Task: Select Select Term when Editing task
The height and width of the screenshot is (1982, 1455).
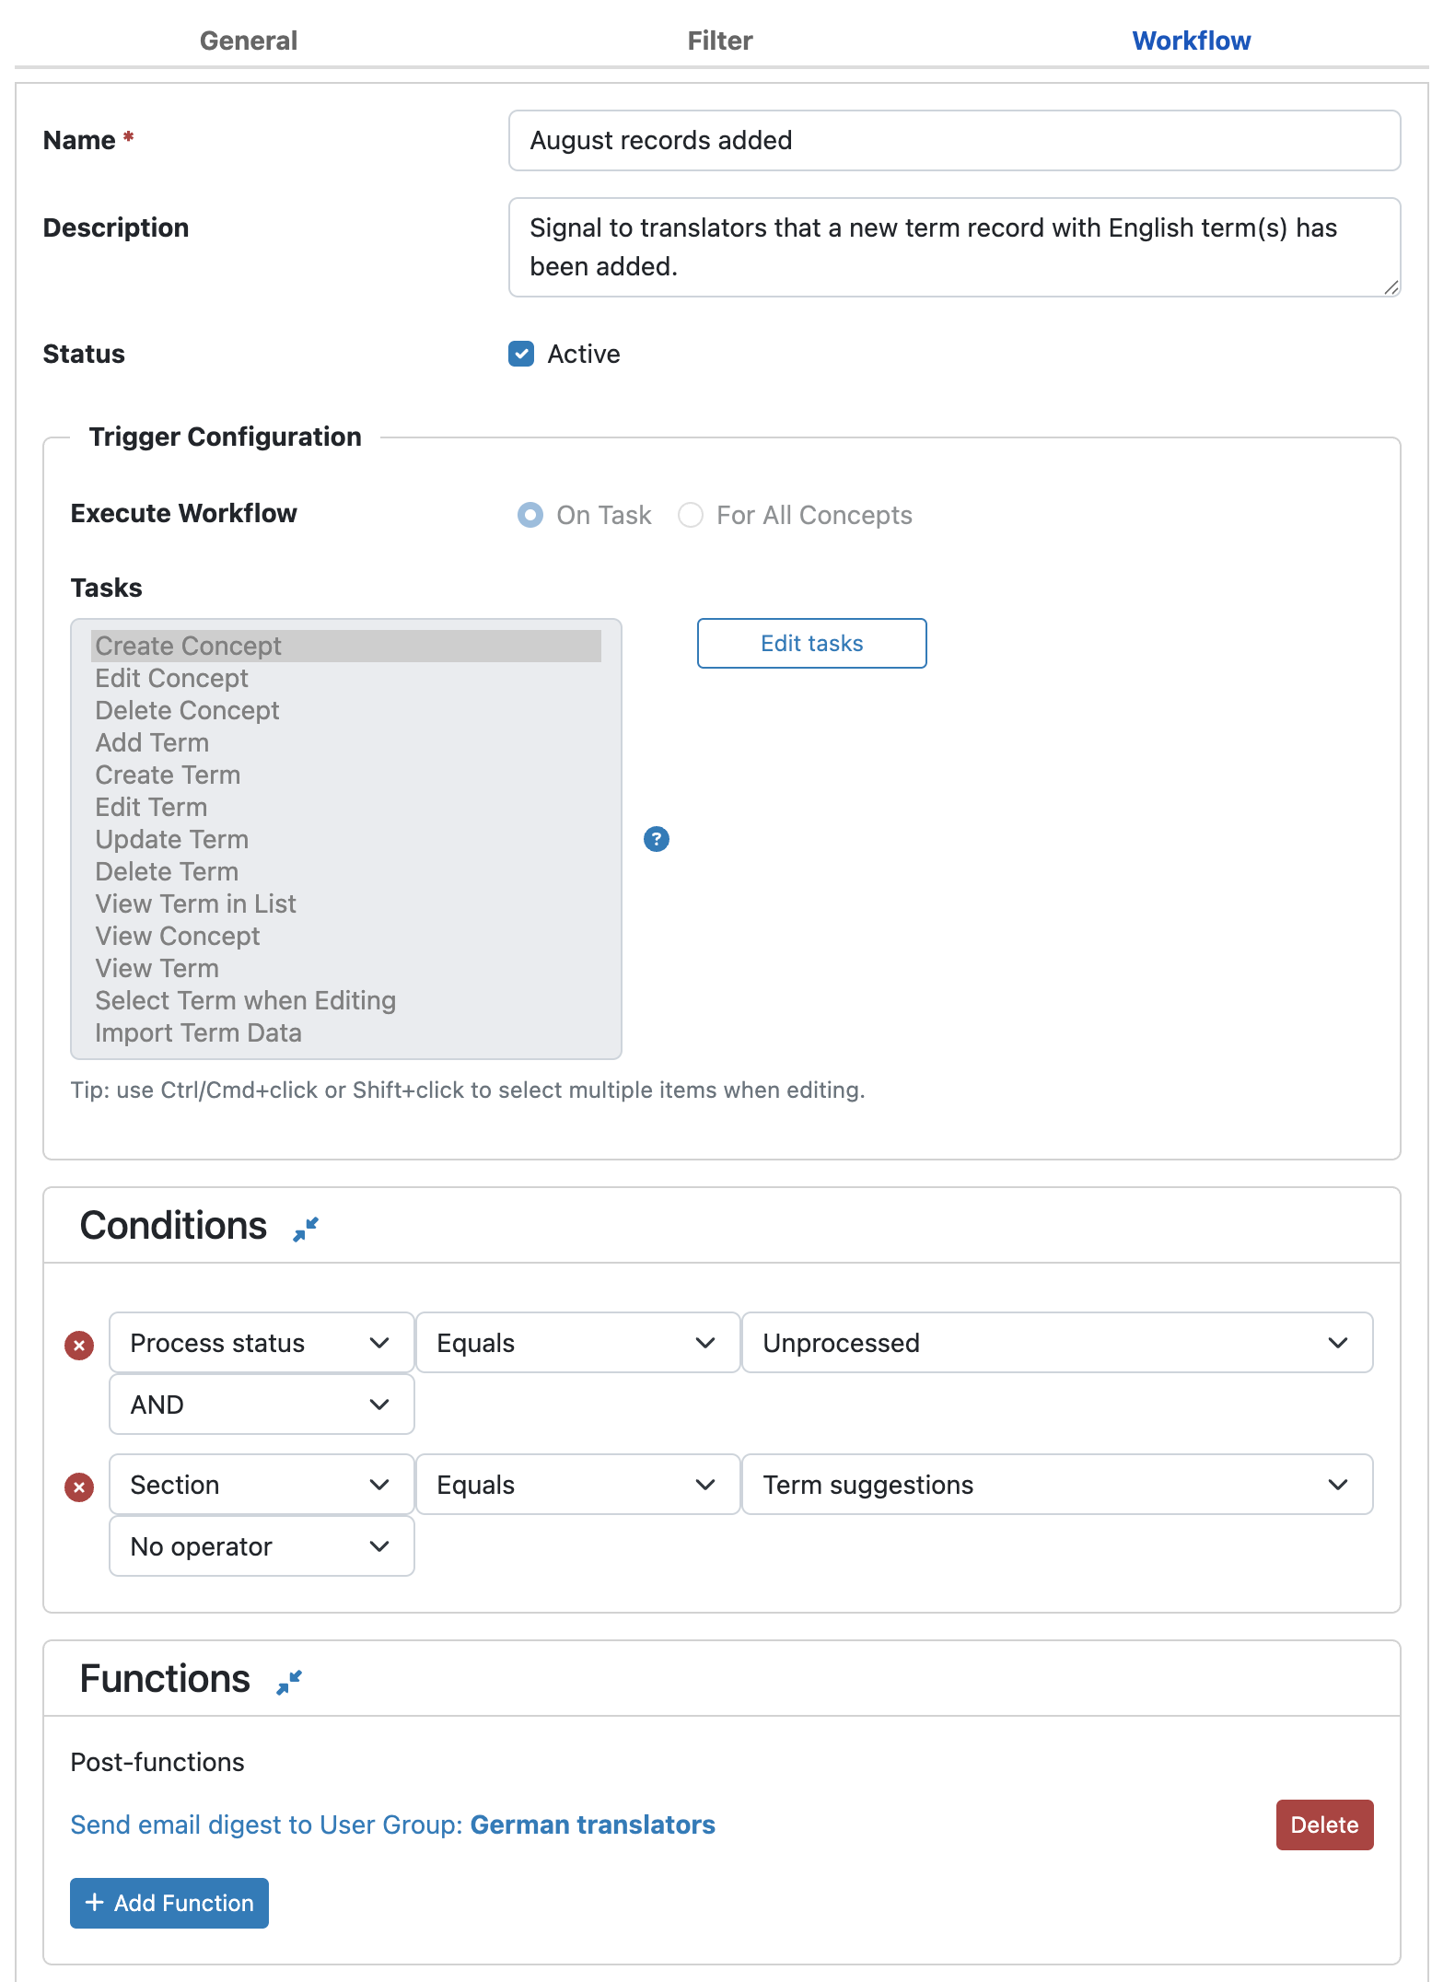Action: click(x=346, y=1000)
